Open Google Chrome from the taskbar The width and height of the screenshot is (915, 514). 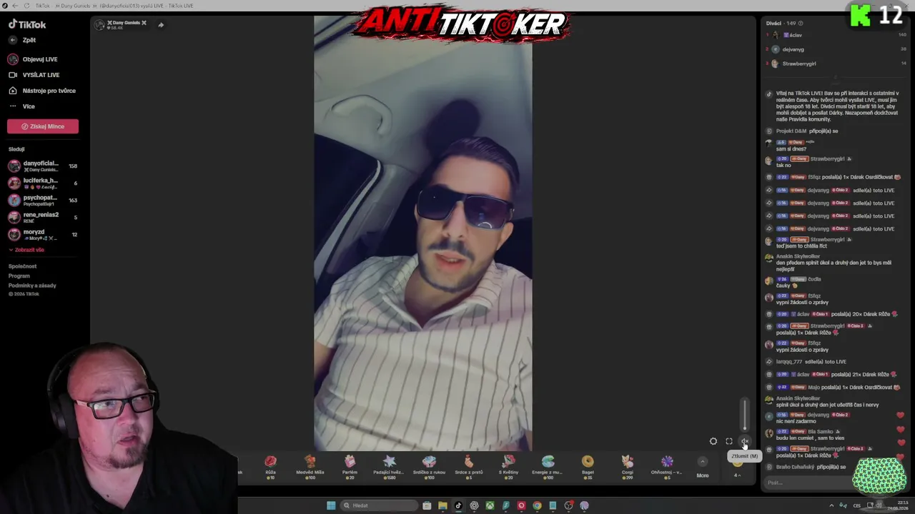(x=537, y=505)
